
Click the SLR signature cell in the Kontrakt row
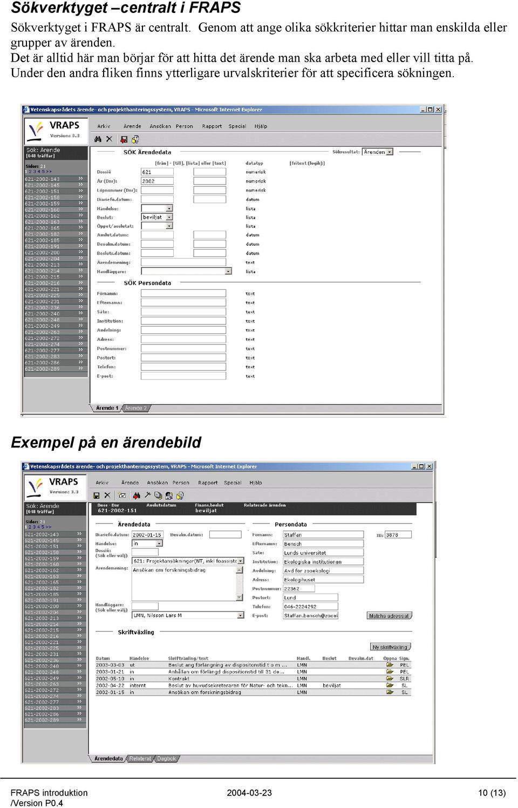click(x=404, y=678)
